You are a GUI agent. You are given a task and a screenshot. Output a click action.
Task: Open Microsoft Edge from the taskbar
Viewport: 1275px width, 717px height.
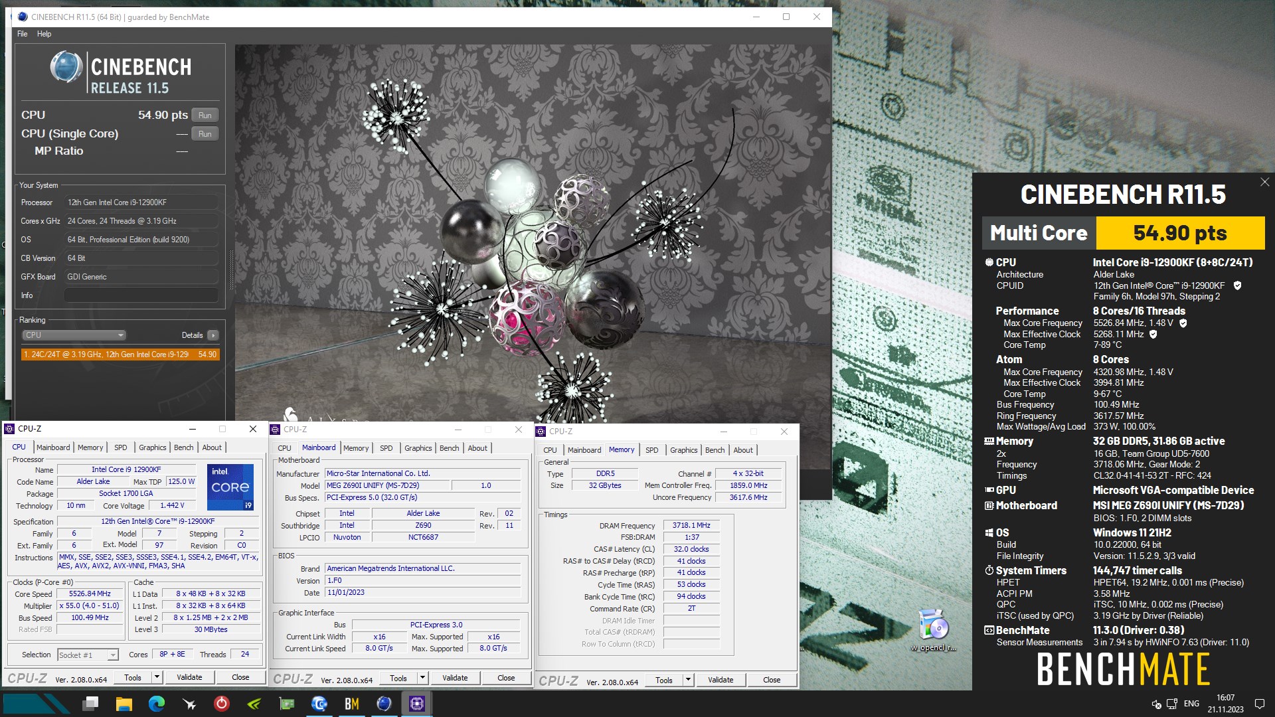click(157, 704)
